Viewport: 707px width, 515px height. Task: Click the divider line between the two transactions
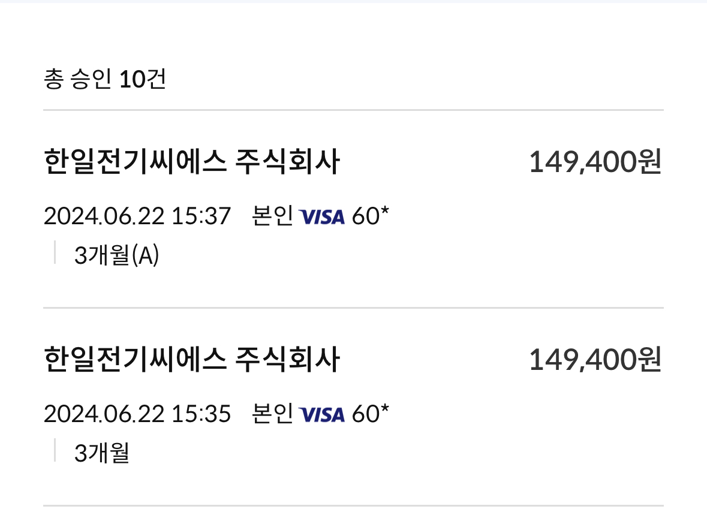pos(354,308)
